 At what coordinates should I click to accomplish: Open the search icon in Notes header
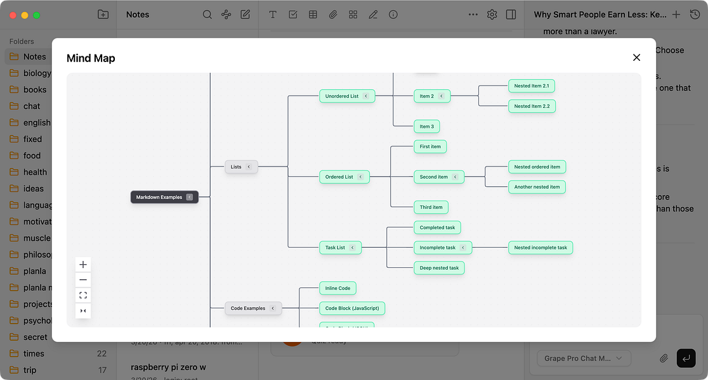pyautogui.click(x=207, y=15)
